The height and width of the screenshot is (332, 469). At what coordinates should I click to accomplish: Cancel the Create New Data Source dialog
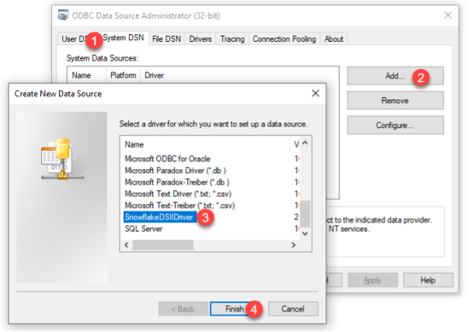point(292,308)
